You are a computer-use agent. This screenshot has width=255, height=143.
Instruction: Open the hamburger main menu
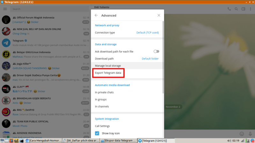5,9
